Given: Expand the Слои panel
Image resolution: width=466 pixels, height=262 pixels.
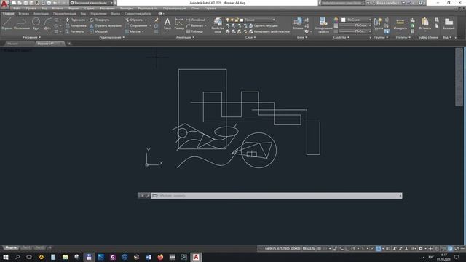Looking at the screenshot, I should (250, 37).
